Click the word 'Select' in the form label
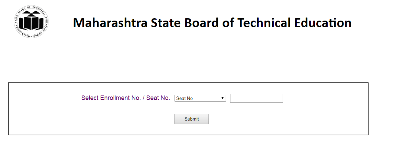This screenshot has height=158, width=396. point(90,98)
